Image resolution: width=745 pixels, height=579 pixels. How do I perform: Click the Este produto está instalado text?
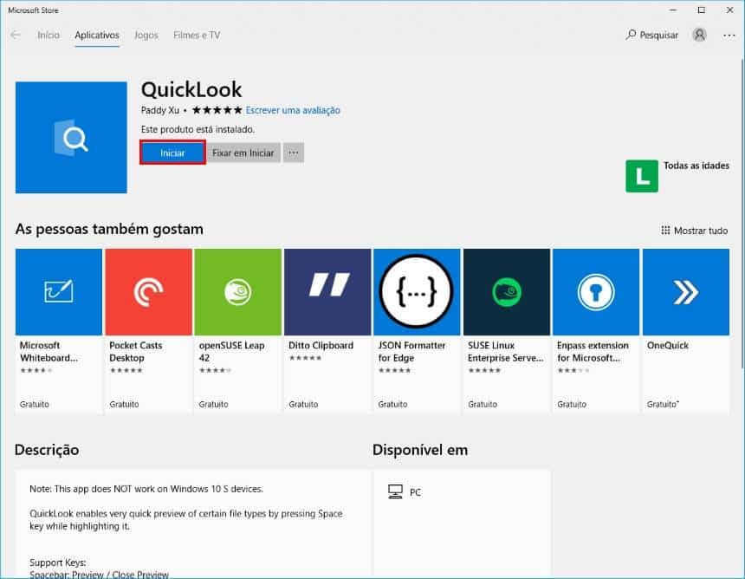pos(198,129)
